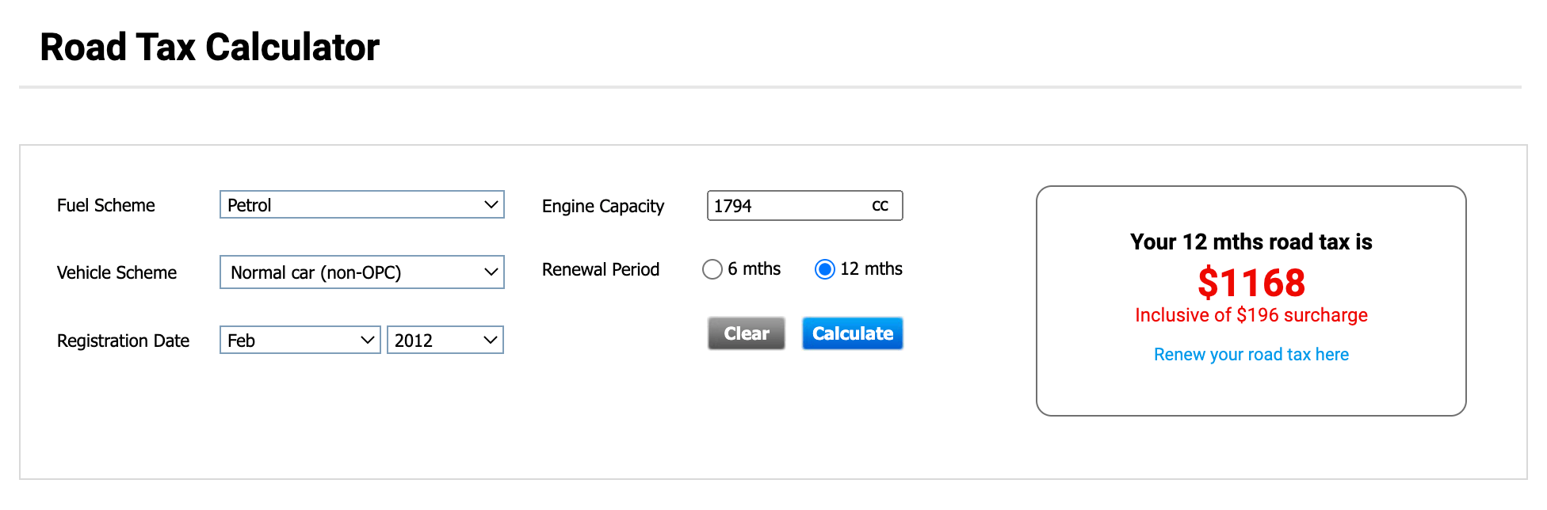Open the registration year dropdown showing 2012
Viewport: 1547px width, 510px height.
(x=444, y=340)
